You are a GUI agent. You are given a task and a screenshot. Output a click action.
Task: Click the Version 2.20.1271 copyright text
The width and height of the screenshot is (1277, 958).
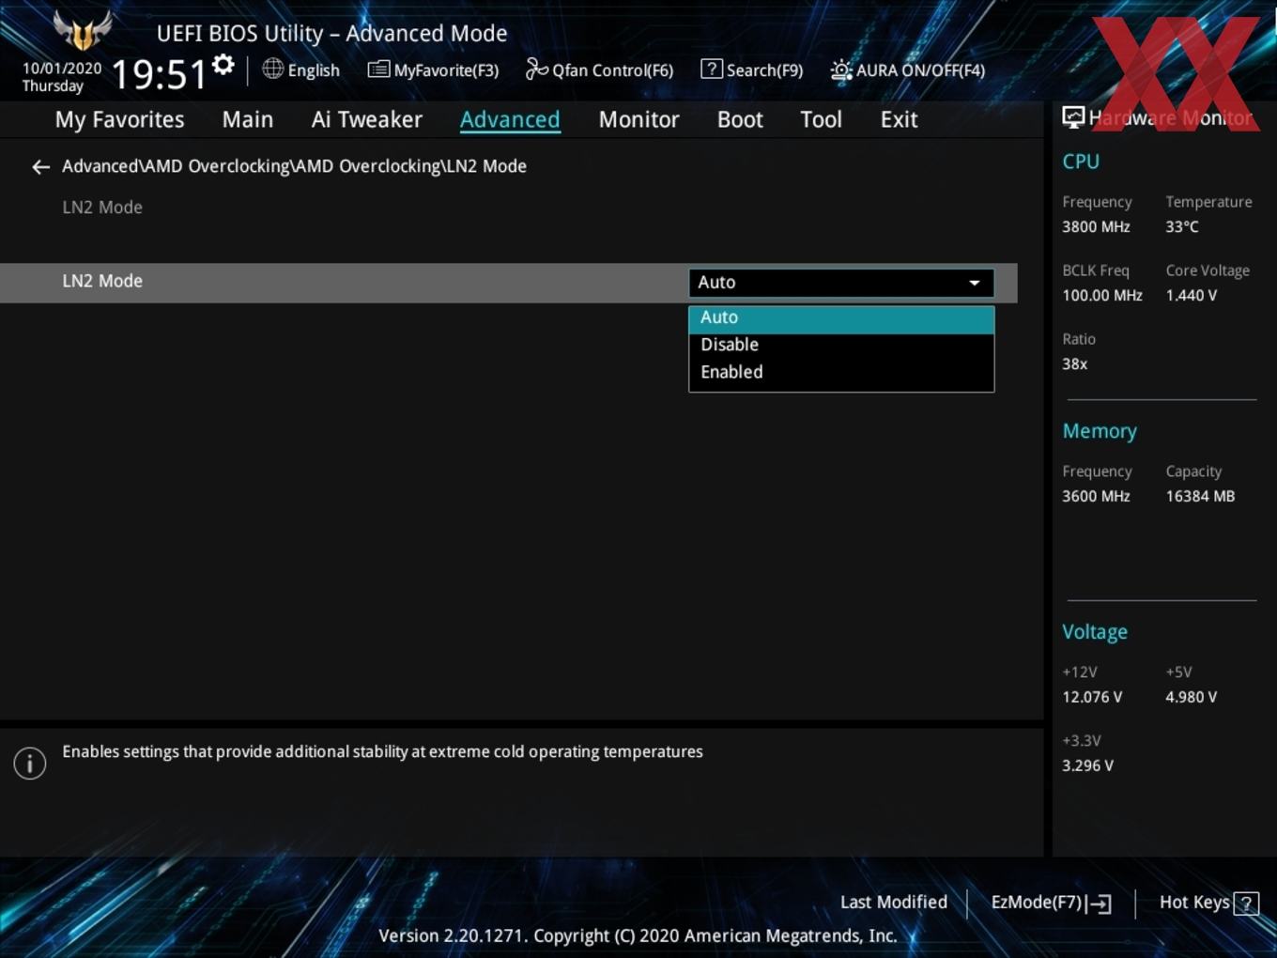tap(638, 935)
